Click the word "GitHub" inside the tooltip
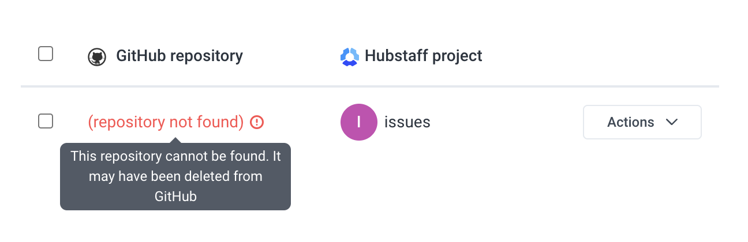The height and width of the screenshot is (242, 748). point(175,196)
